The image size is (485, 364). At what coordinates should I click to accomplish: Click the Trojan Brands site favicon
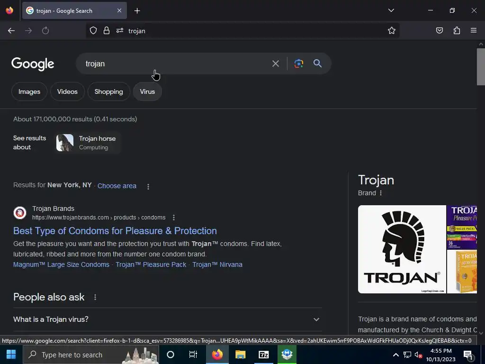(20, 213)
